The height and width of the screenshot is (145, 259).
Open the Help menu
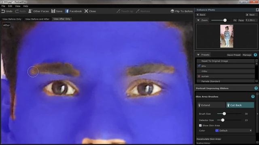pyautogui.click(x=25, y=6)
